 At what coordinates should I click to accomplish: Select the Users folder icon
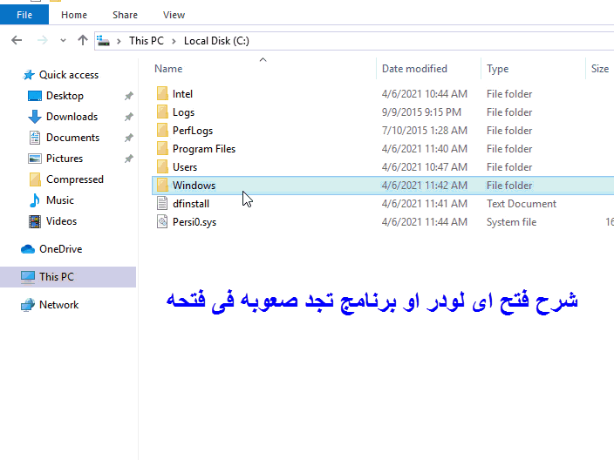162,167
